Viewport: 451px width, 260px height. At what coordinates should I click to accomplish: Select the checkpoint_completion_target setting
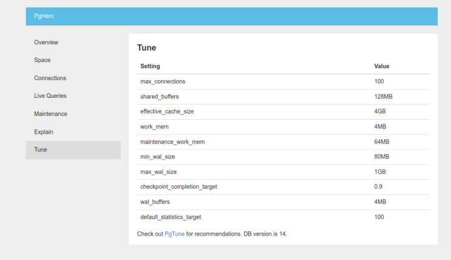[x=178, y=186]
